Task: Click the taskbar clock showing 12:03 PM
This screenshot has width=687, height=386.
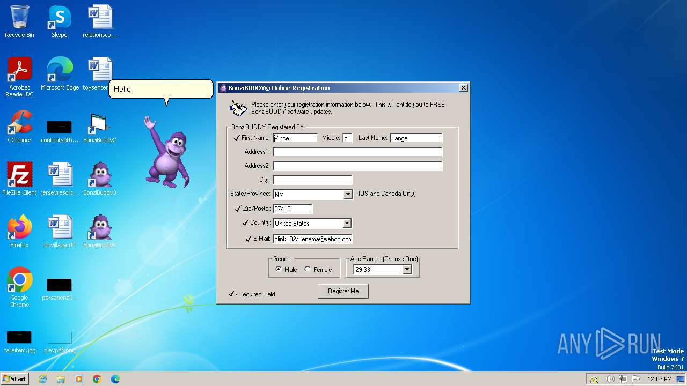Action: (x=659, y=379)
